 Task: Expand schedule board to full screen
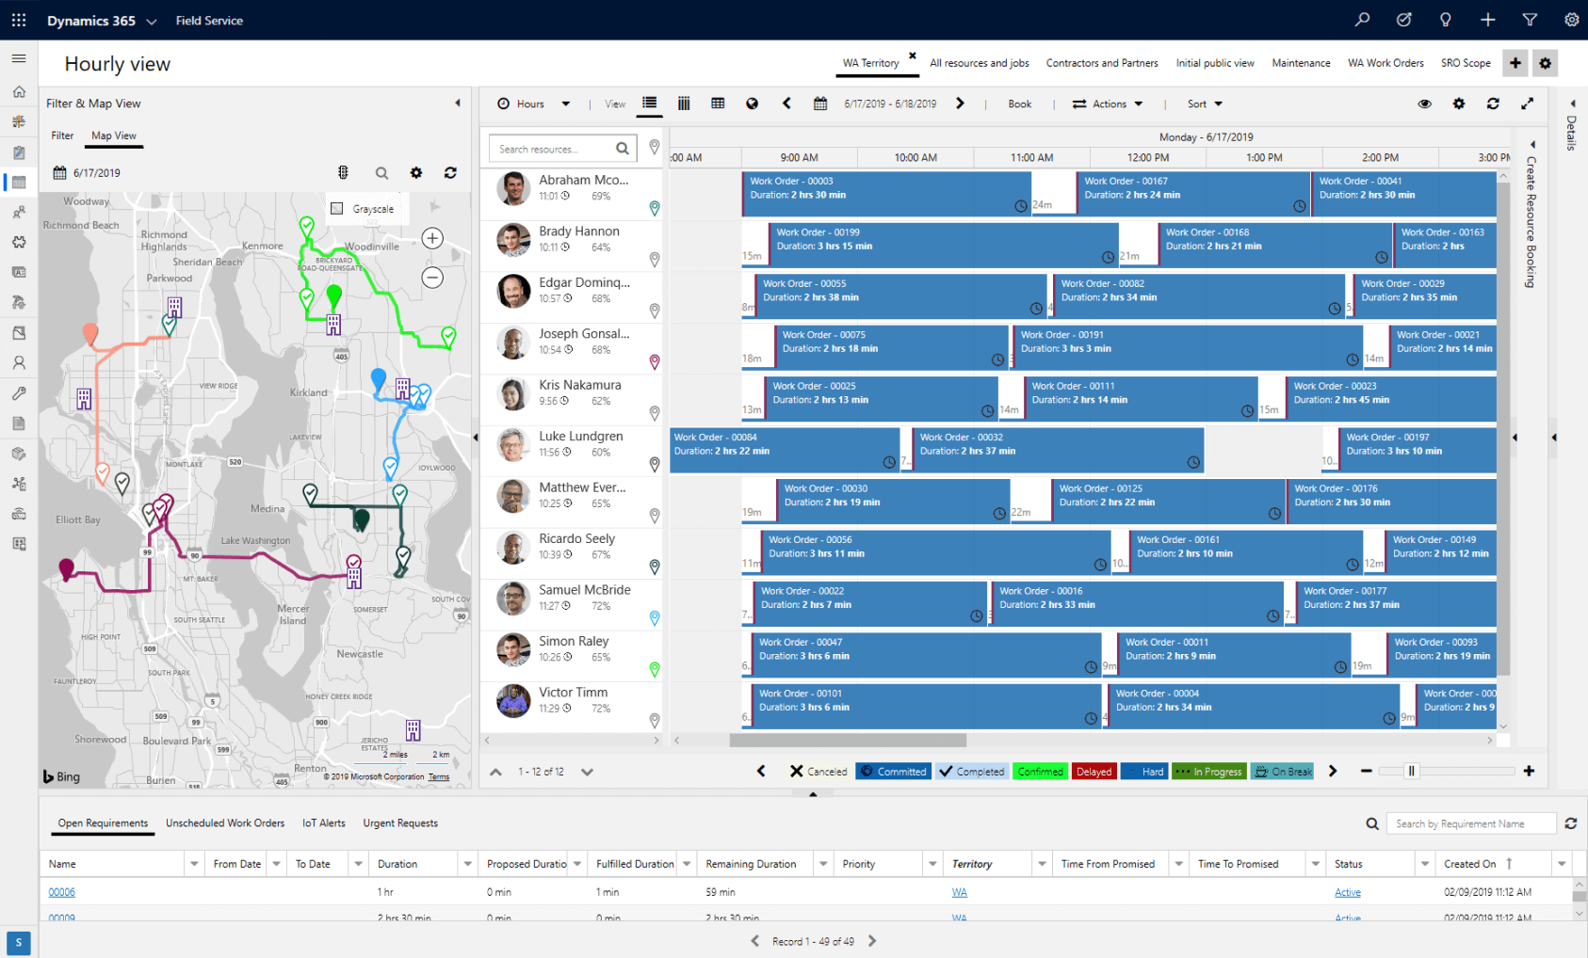[1527, 104]
